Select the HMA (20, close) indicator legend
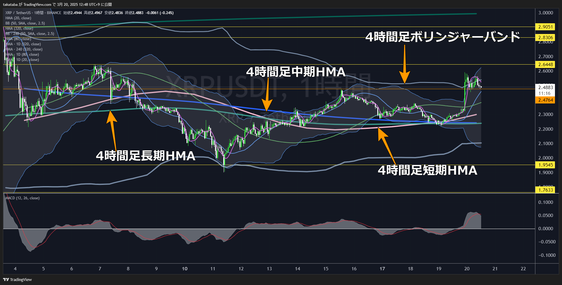The image size is (562, 285). tap(18, 18)
